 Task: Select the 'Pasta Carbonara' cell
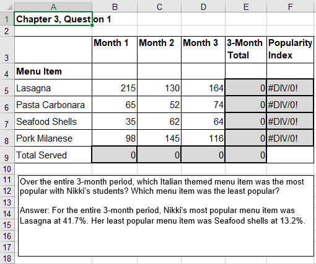click(53, 104)
